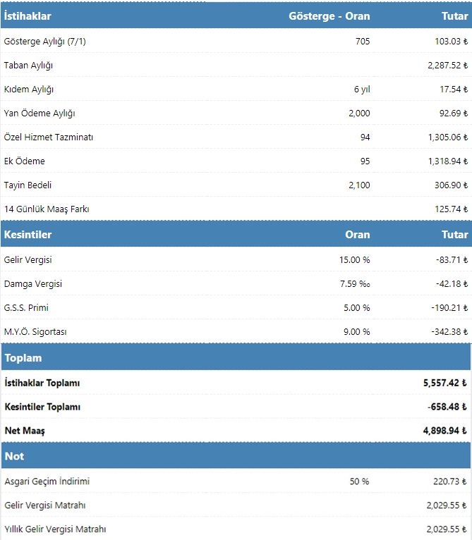Viewport: 472px width, 540px height.
Task: Select the Kıdem Aylığı row label
Action: tap(29, 90)
